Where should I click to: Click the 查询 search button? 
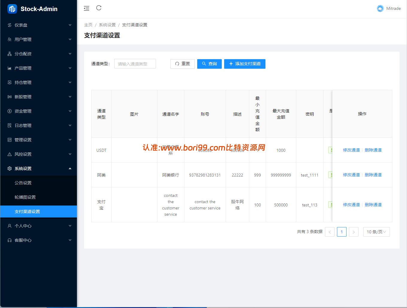coord(209,64)
